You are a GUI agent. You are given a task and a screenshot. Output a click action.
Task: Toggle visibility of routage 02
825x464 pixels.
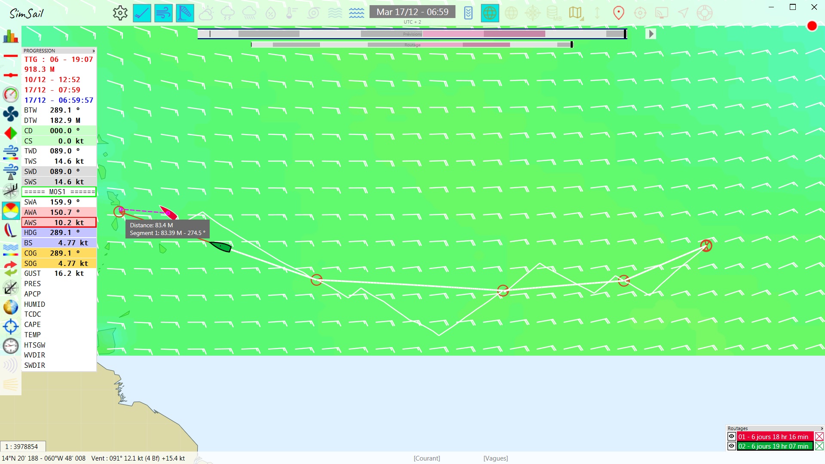pyautogui.click(x=731, y=446)
